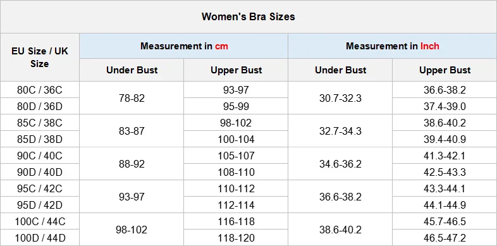Select the "110-112" upper bust cell
The height and width of the screenshot is (246, 497).
click(x=236, y=189)
